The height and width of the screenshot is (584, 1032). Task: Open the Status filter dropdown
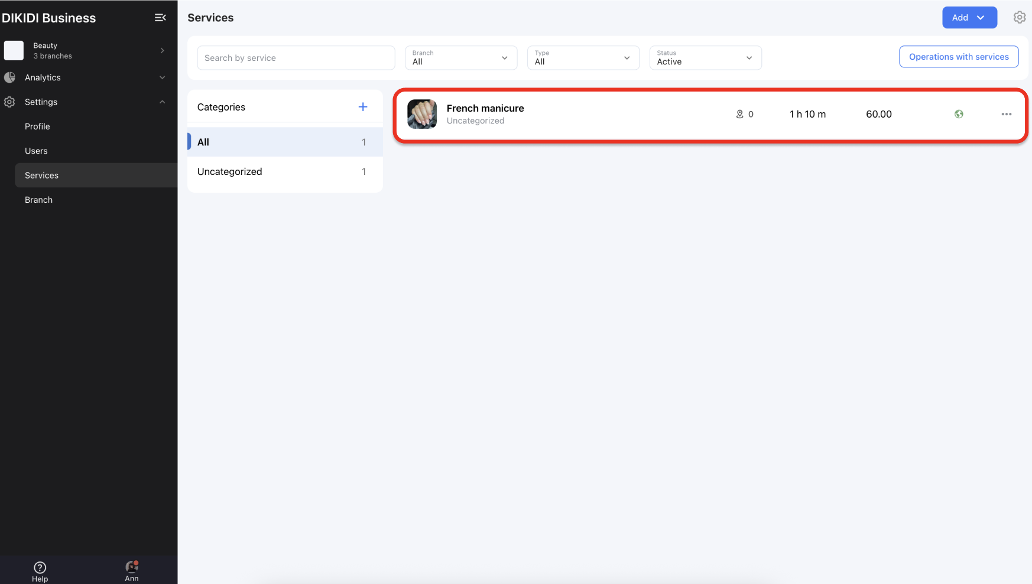coord(705,58)
